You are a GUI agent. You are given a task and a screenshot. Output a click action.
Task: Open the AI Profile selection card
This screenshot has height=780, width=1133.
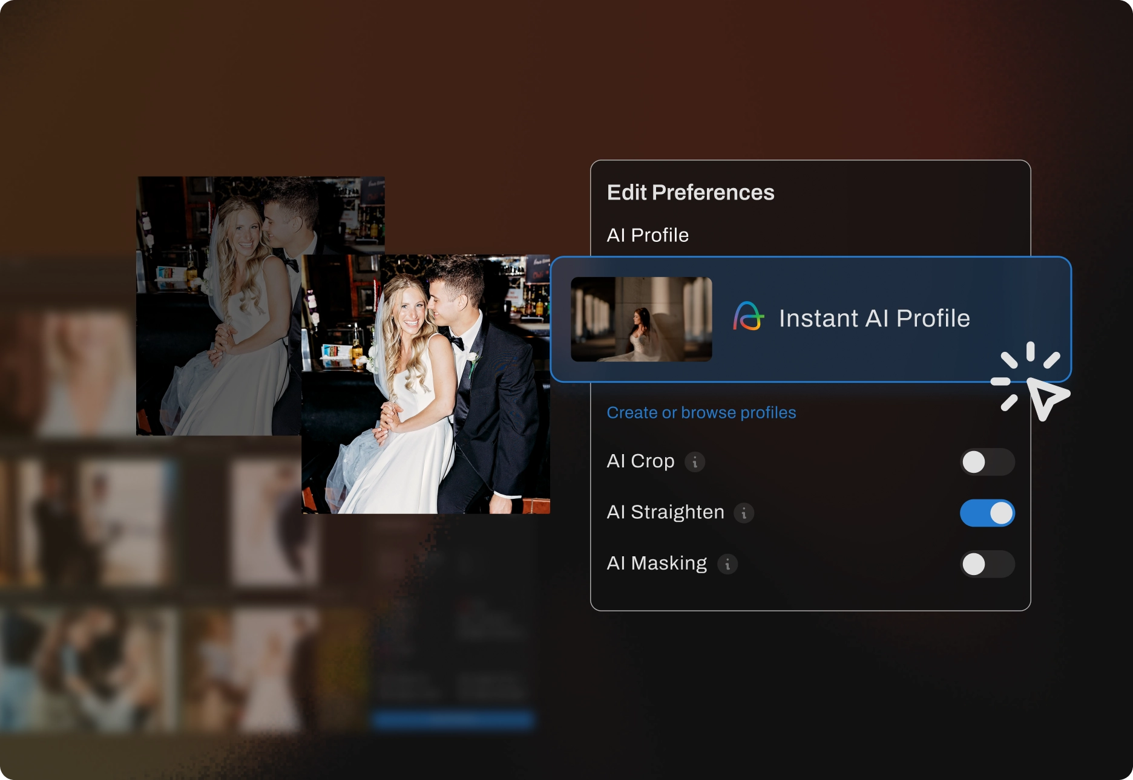(x=811, y=319)
